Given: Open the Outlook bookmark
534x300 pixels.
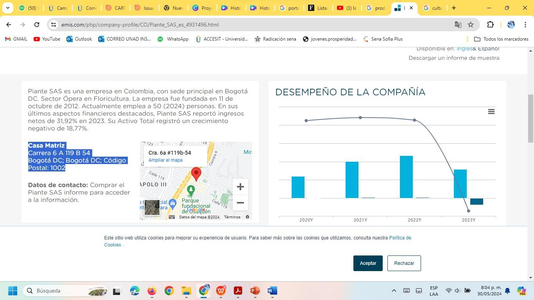Looking at the screenshot, I should [79, 39].
